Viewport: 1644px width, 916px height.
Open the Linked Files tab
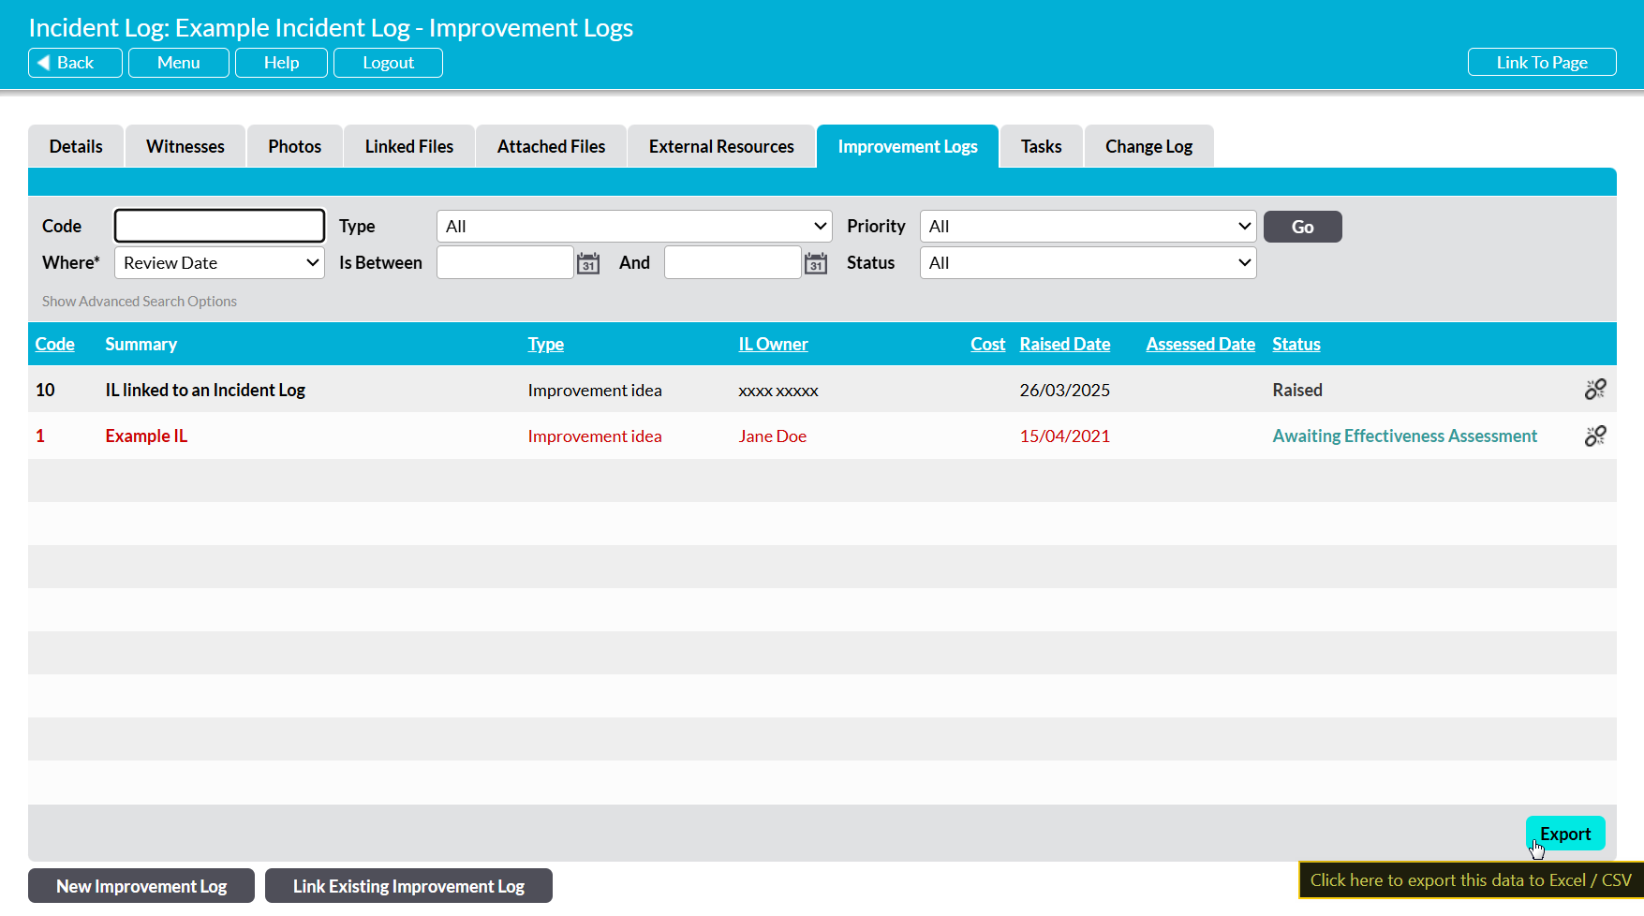(409, 146)
